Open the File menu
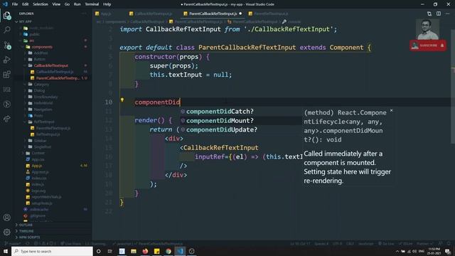This screenshot has height=256, width=455. coord(15,4)
